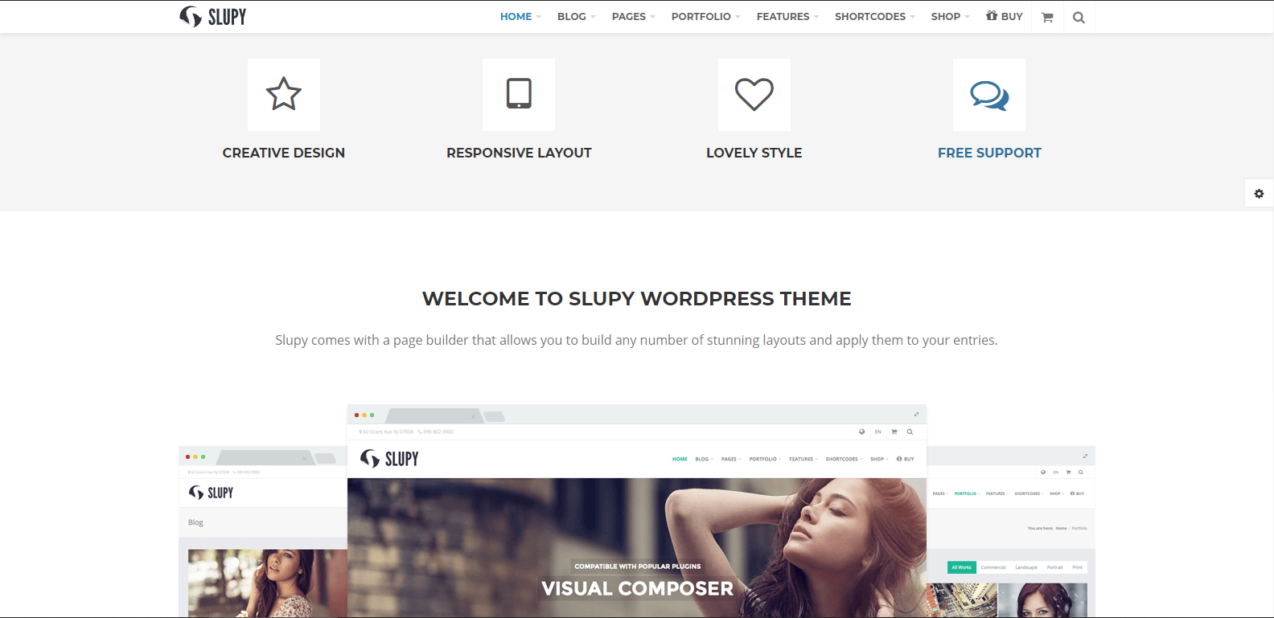
Task: Click the Free Support chat bubbles icon
Action: coord(988,94)
